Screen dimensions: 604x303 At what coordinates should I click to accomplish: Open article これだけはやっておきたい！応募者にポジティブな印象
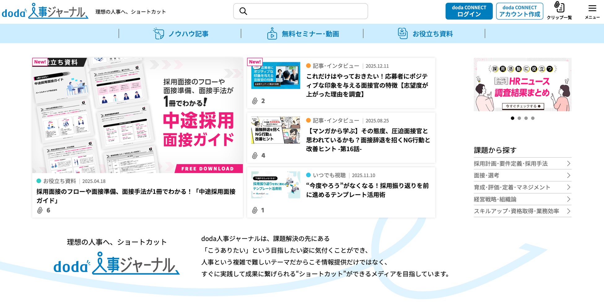(x=367, y=85)
